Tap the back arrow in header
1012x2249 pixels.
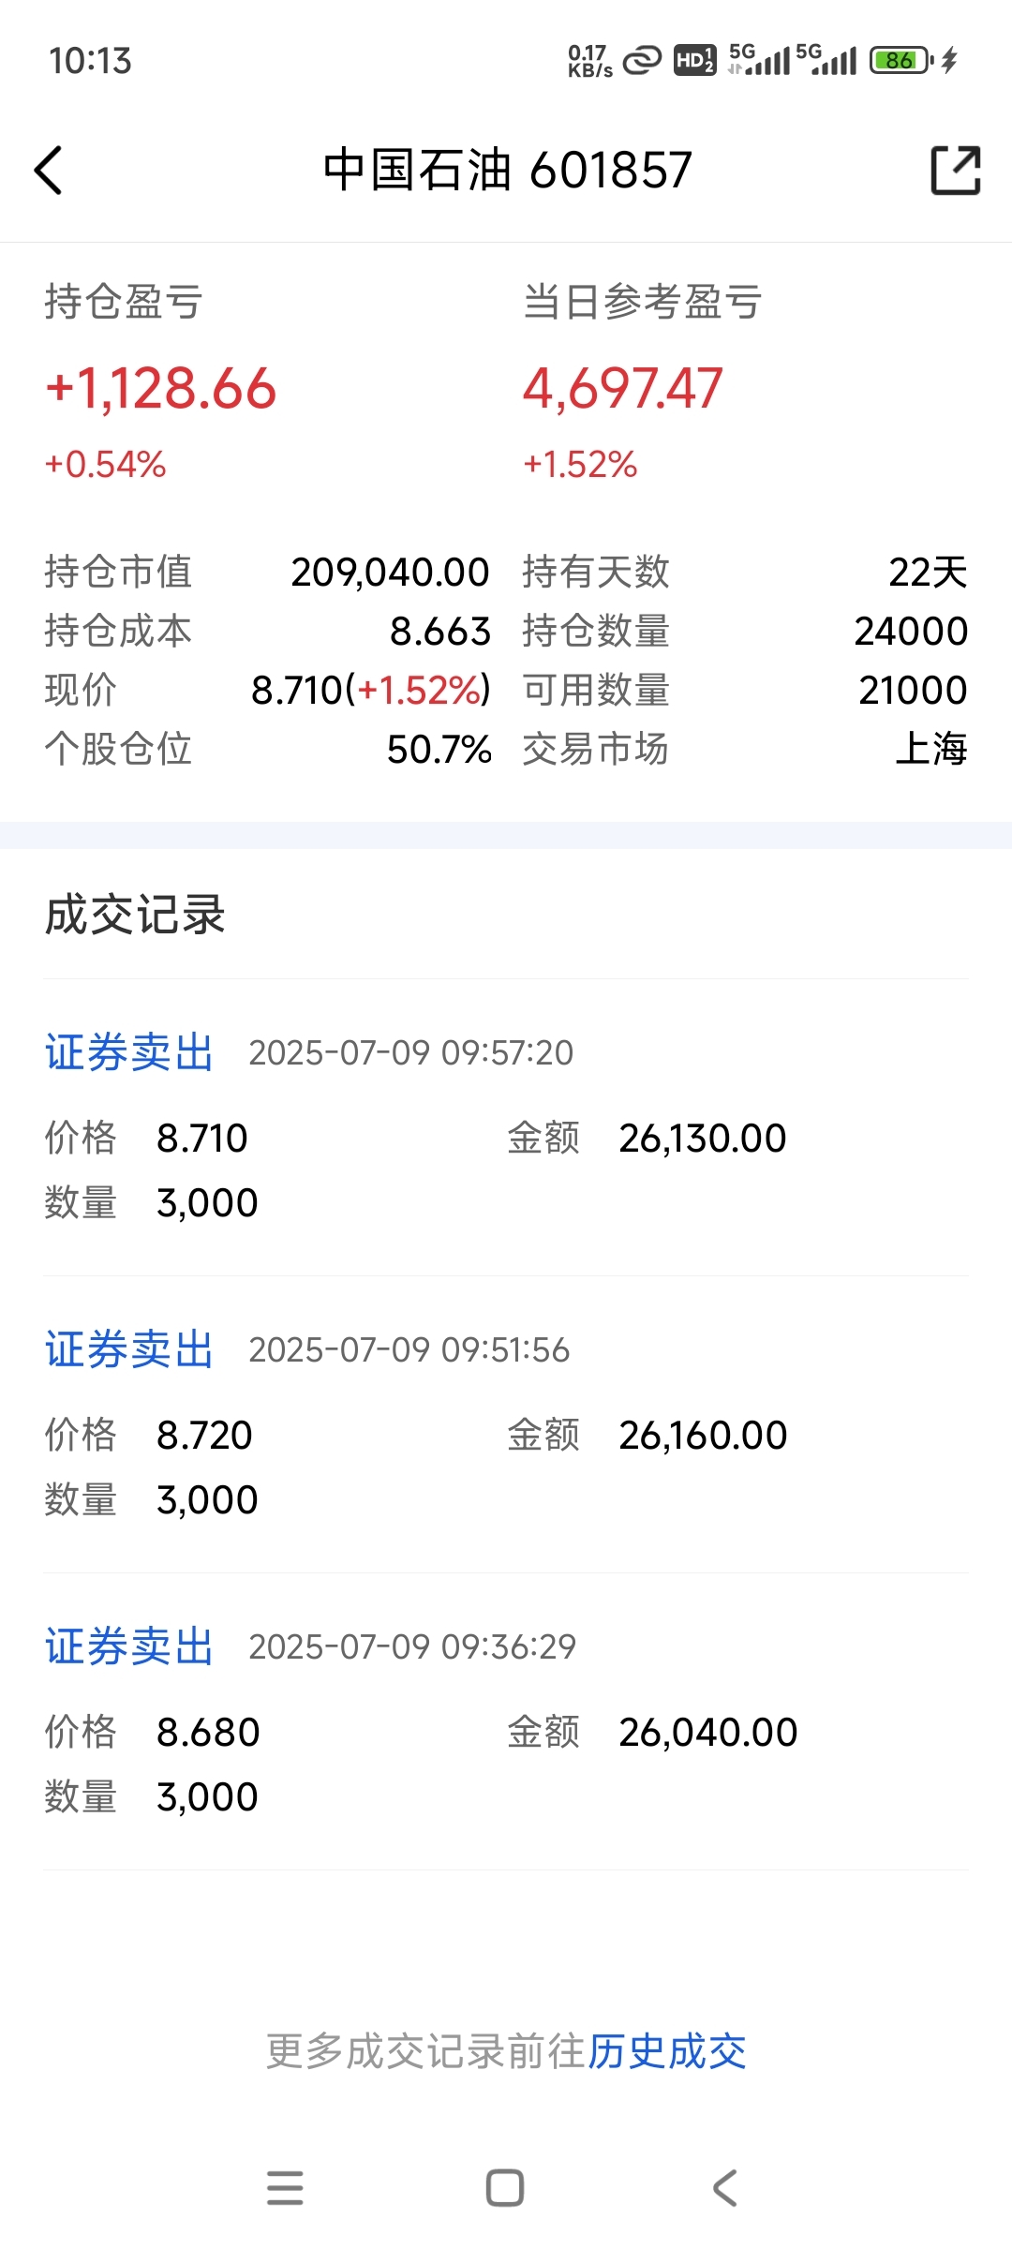coord(49,171)
